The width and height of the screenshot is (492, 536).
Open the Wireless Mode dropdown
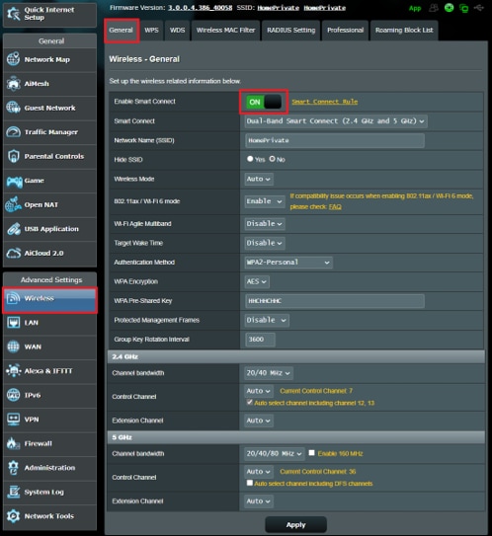[259, 179]
